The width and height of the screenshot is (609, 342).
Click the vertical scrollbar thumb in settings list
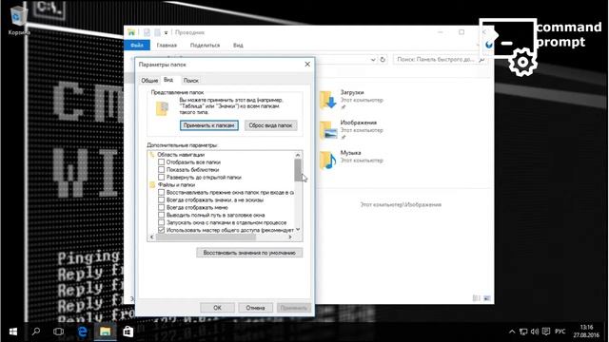point(298,170)
